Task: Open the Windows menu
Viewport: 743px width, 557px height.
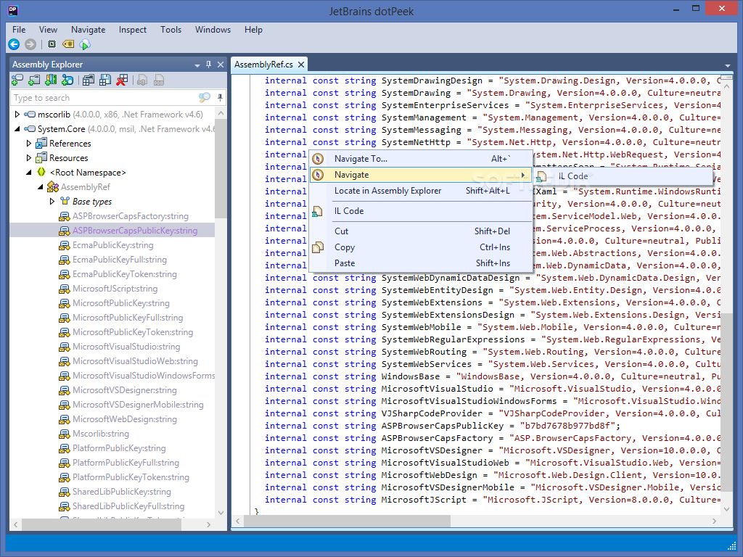Action: [213, 29]
